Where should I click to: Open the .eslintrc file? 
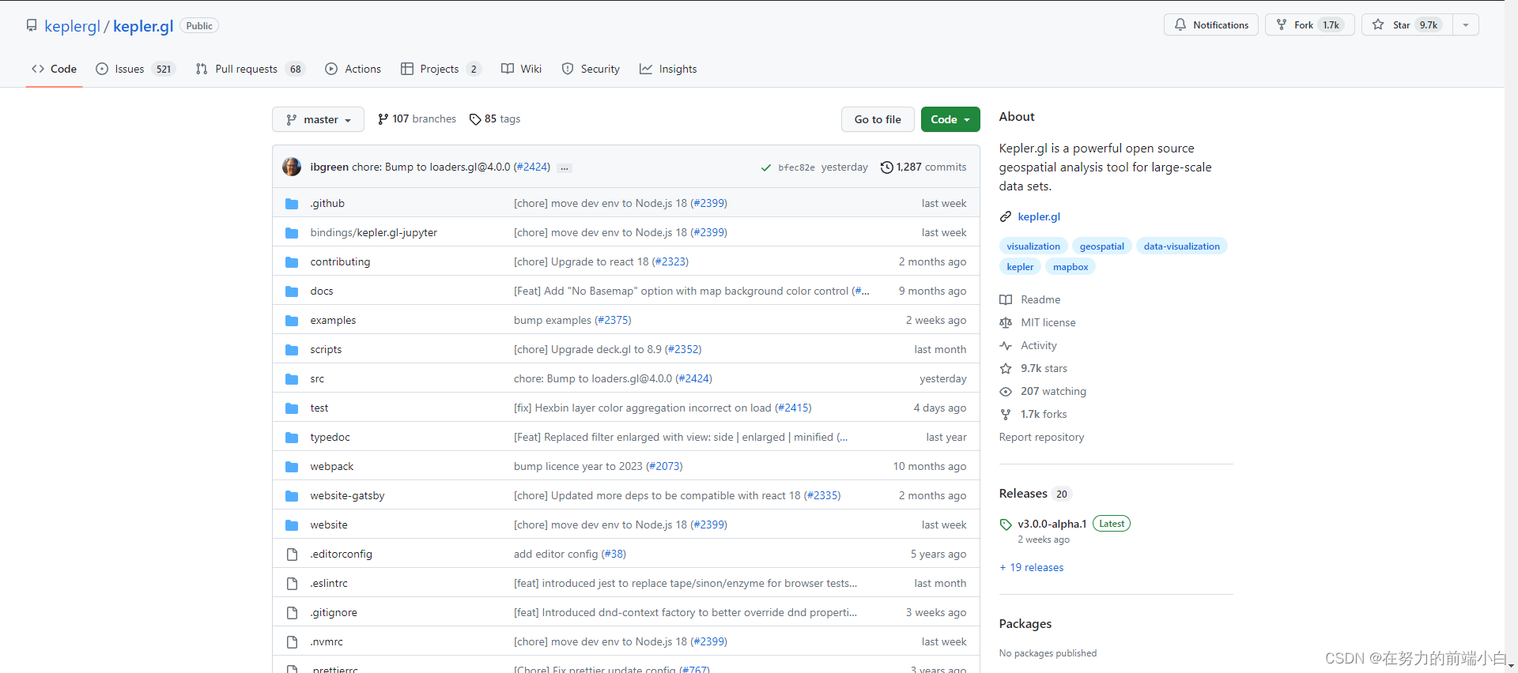(329, 584)
